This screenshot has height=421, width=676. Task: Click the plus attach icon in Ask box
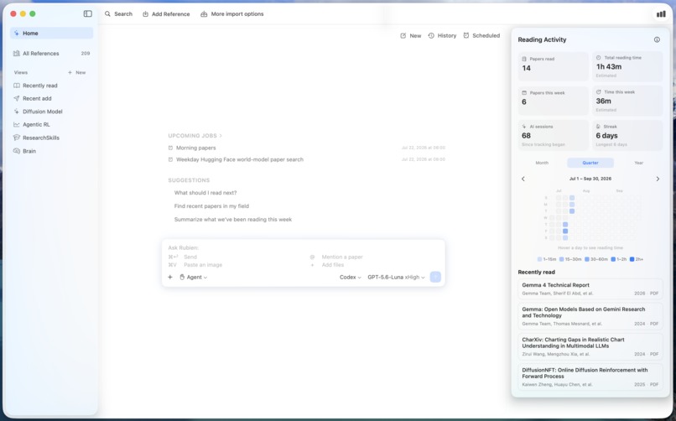pos(170,277)
